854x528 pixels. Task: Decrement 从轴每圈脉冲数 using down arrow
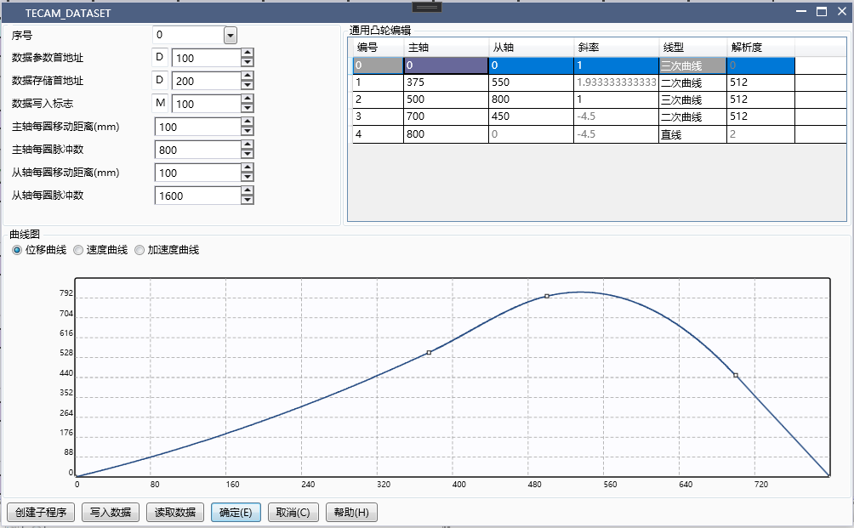(248, 200)
